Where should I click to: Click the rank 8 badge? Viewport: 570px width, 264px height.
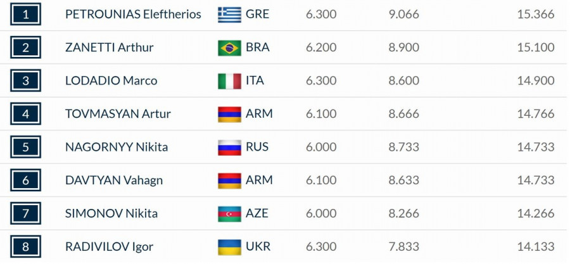coord(25,247)
